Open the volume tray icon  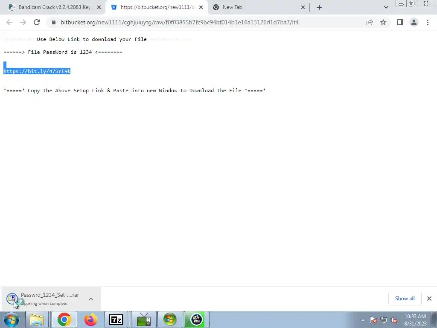[394, 320]
